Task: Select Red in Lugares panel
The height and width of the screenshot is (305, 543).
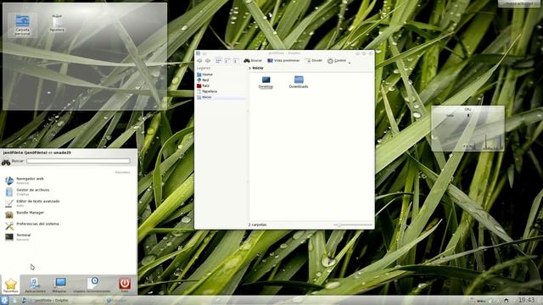Action: pyautogui.click(x=221, y=80)
